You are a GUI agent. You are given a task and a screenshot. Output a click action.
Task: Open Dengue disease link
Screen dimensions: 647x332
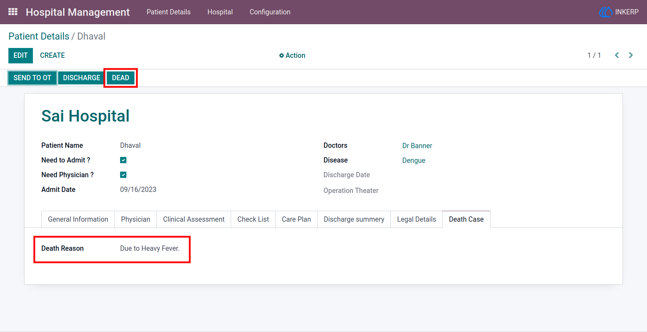coord(413,160)
